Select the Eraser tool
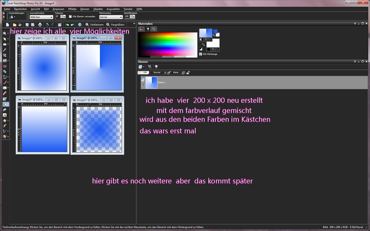This screenshot has width=370, height=231. click(4, 93)
